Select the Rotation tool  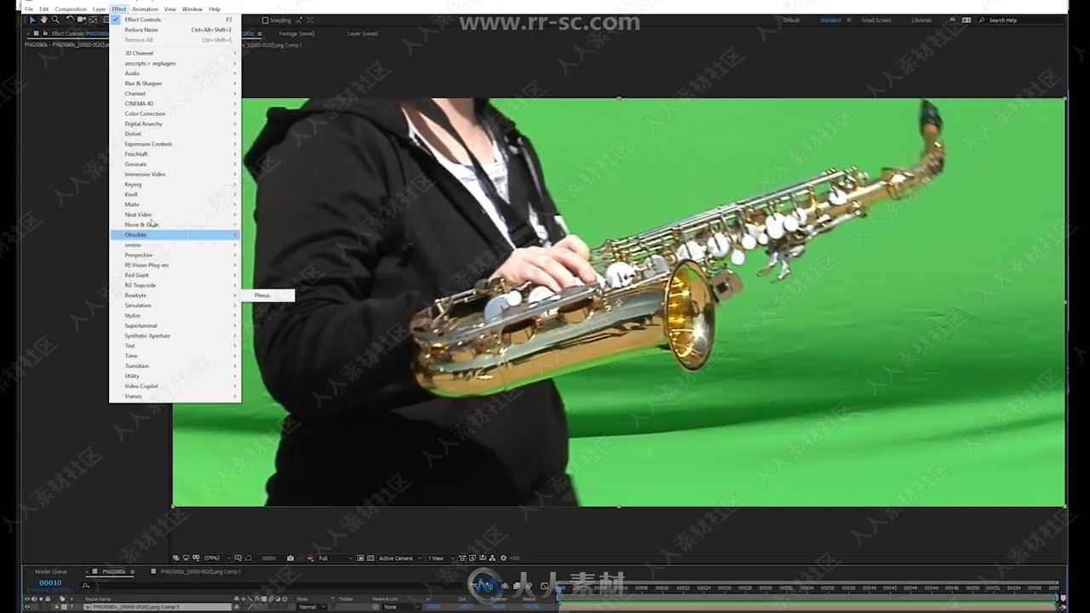point(70,20)
